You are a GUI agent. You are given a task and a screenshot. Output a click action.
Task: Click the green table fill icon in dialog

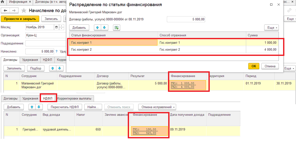pos(116,28)
